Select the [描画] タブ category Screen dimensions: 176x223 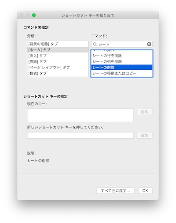(x=58, y=61)
